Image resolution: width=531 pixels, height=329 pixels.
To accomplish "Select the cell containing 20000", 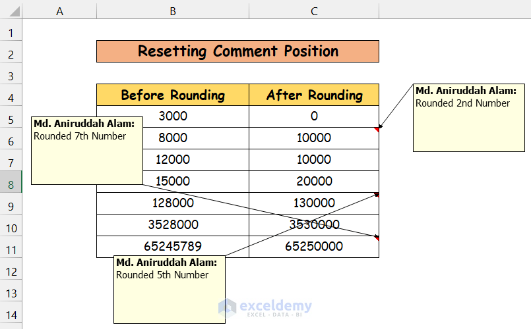I will click(314, 182).
